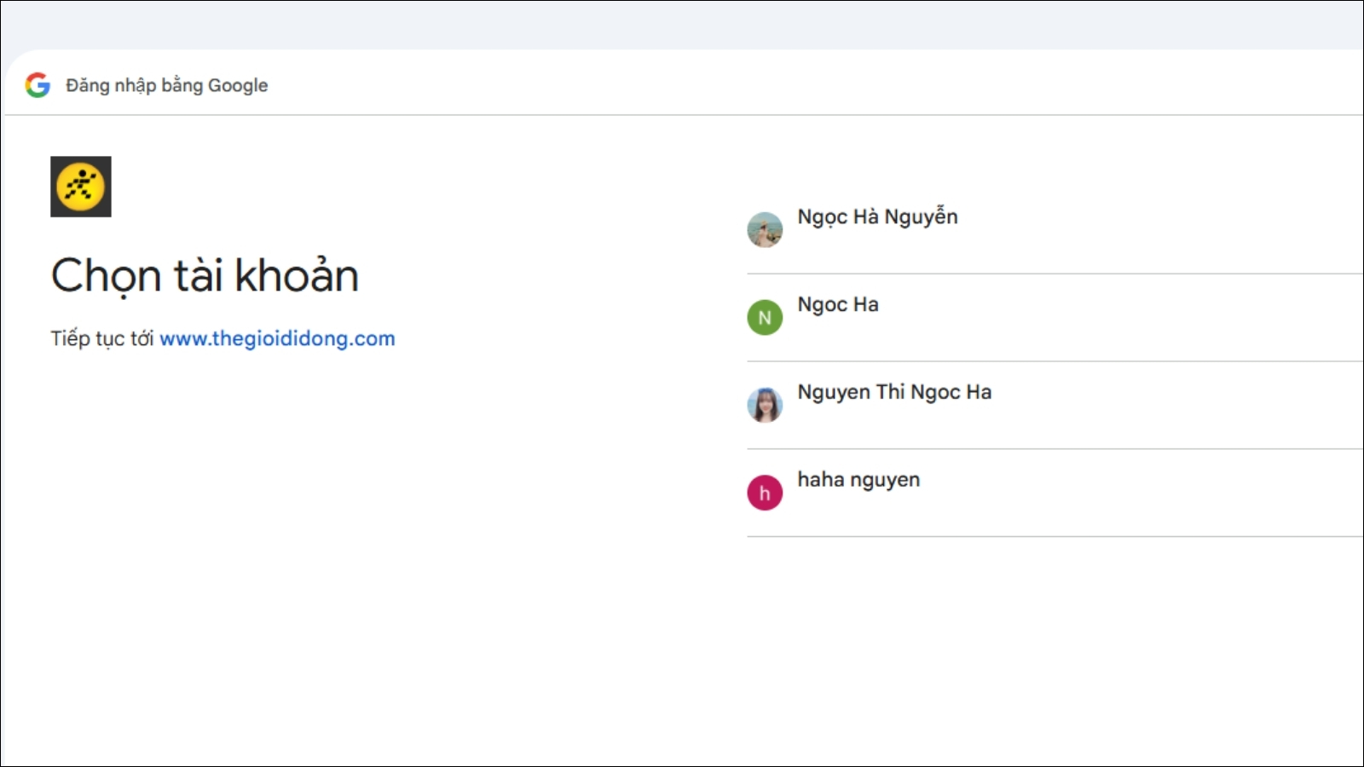The height and width of the screenshot is (767, 1364).
Task: Choose the Ngoc Ha account name
Action: pyautogui.click(x=838, y=305)
